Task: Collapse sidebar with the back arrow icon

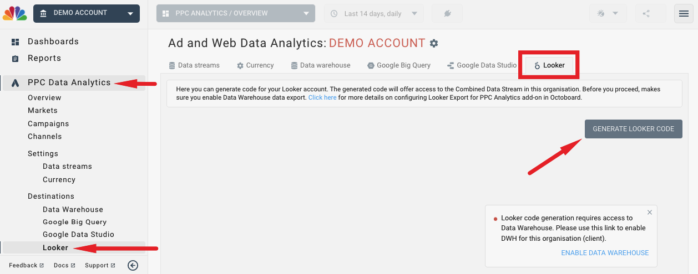Action: tap(133, 265)
